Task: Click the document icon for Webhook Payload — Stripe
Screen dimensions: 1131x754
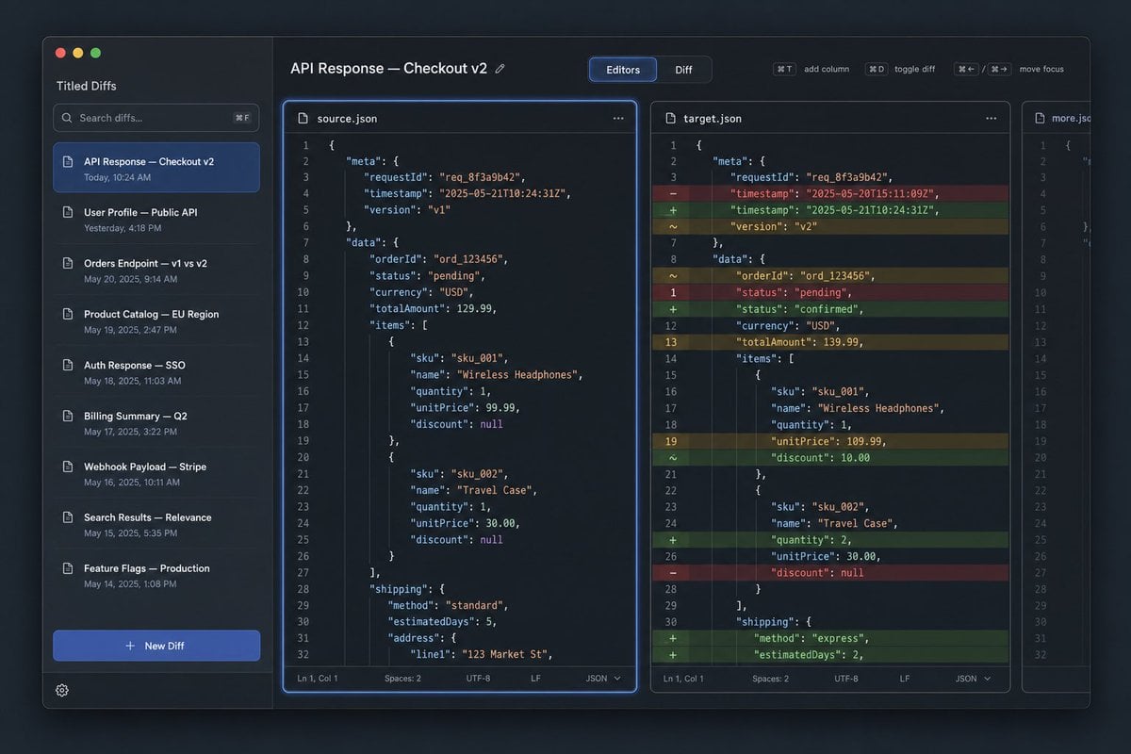Action: tap(68, 467)
